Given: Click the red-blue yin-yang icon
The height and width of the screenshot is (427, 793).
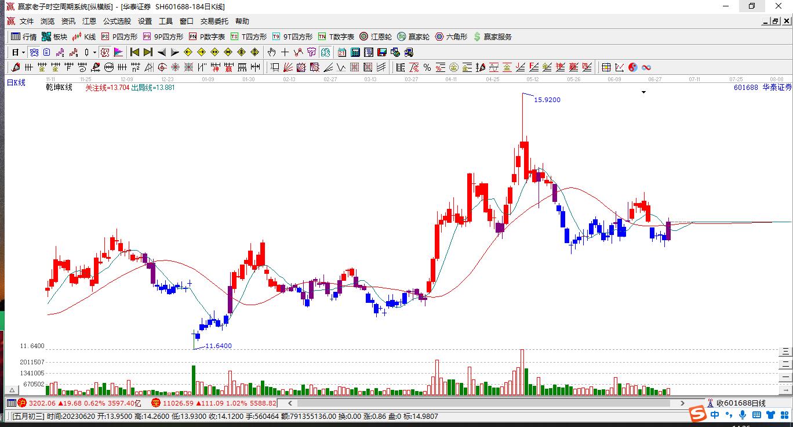Looking at the screenshot, I should tap(633, 67).
